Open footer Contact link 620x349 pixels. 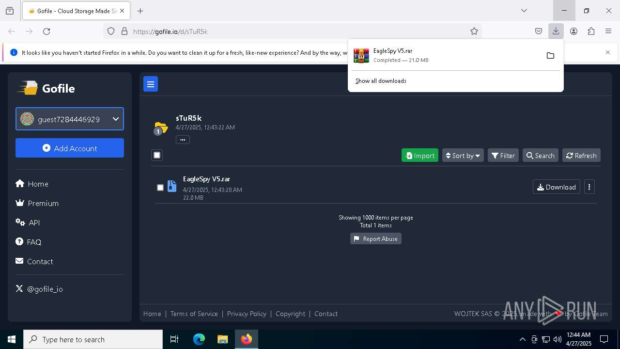point(326,314)
